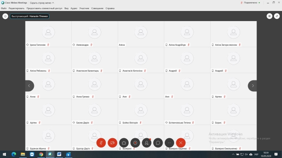282x158 pixels.
Task: Click muted mic icon beside Ірина Гапонюк
Action: (48, 45)
